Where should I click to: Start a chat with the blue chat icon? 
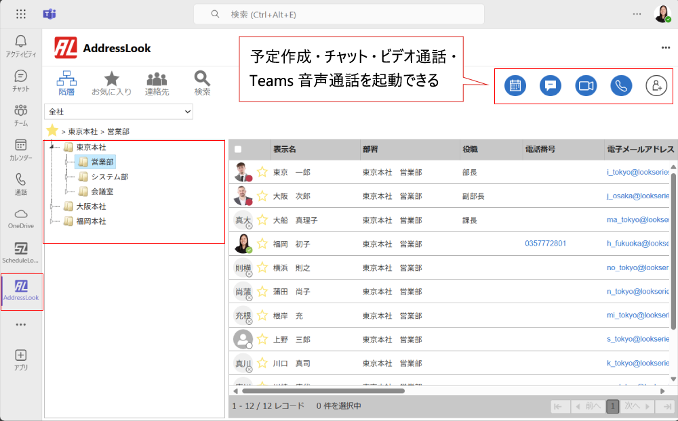[x=551, y=85]
